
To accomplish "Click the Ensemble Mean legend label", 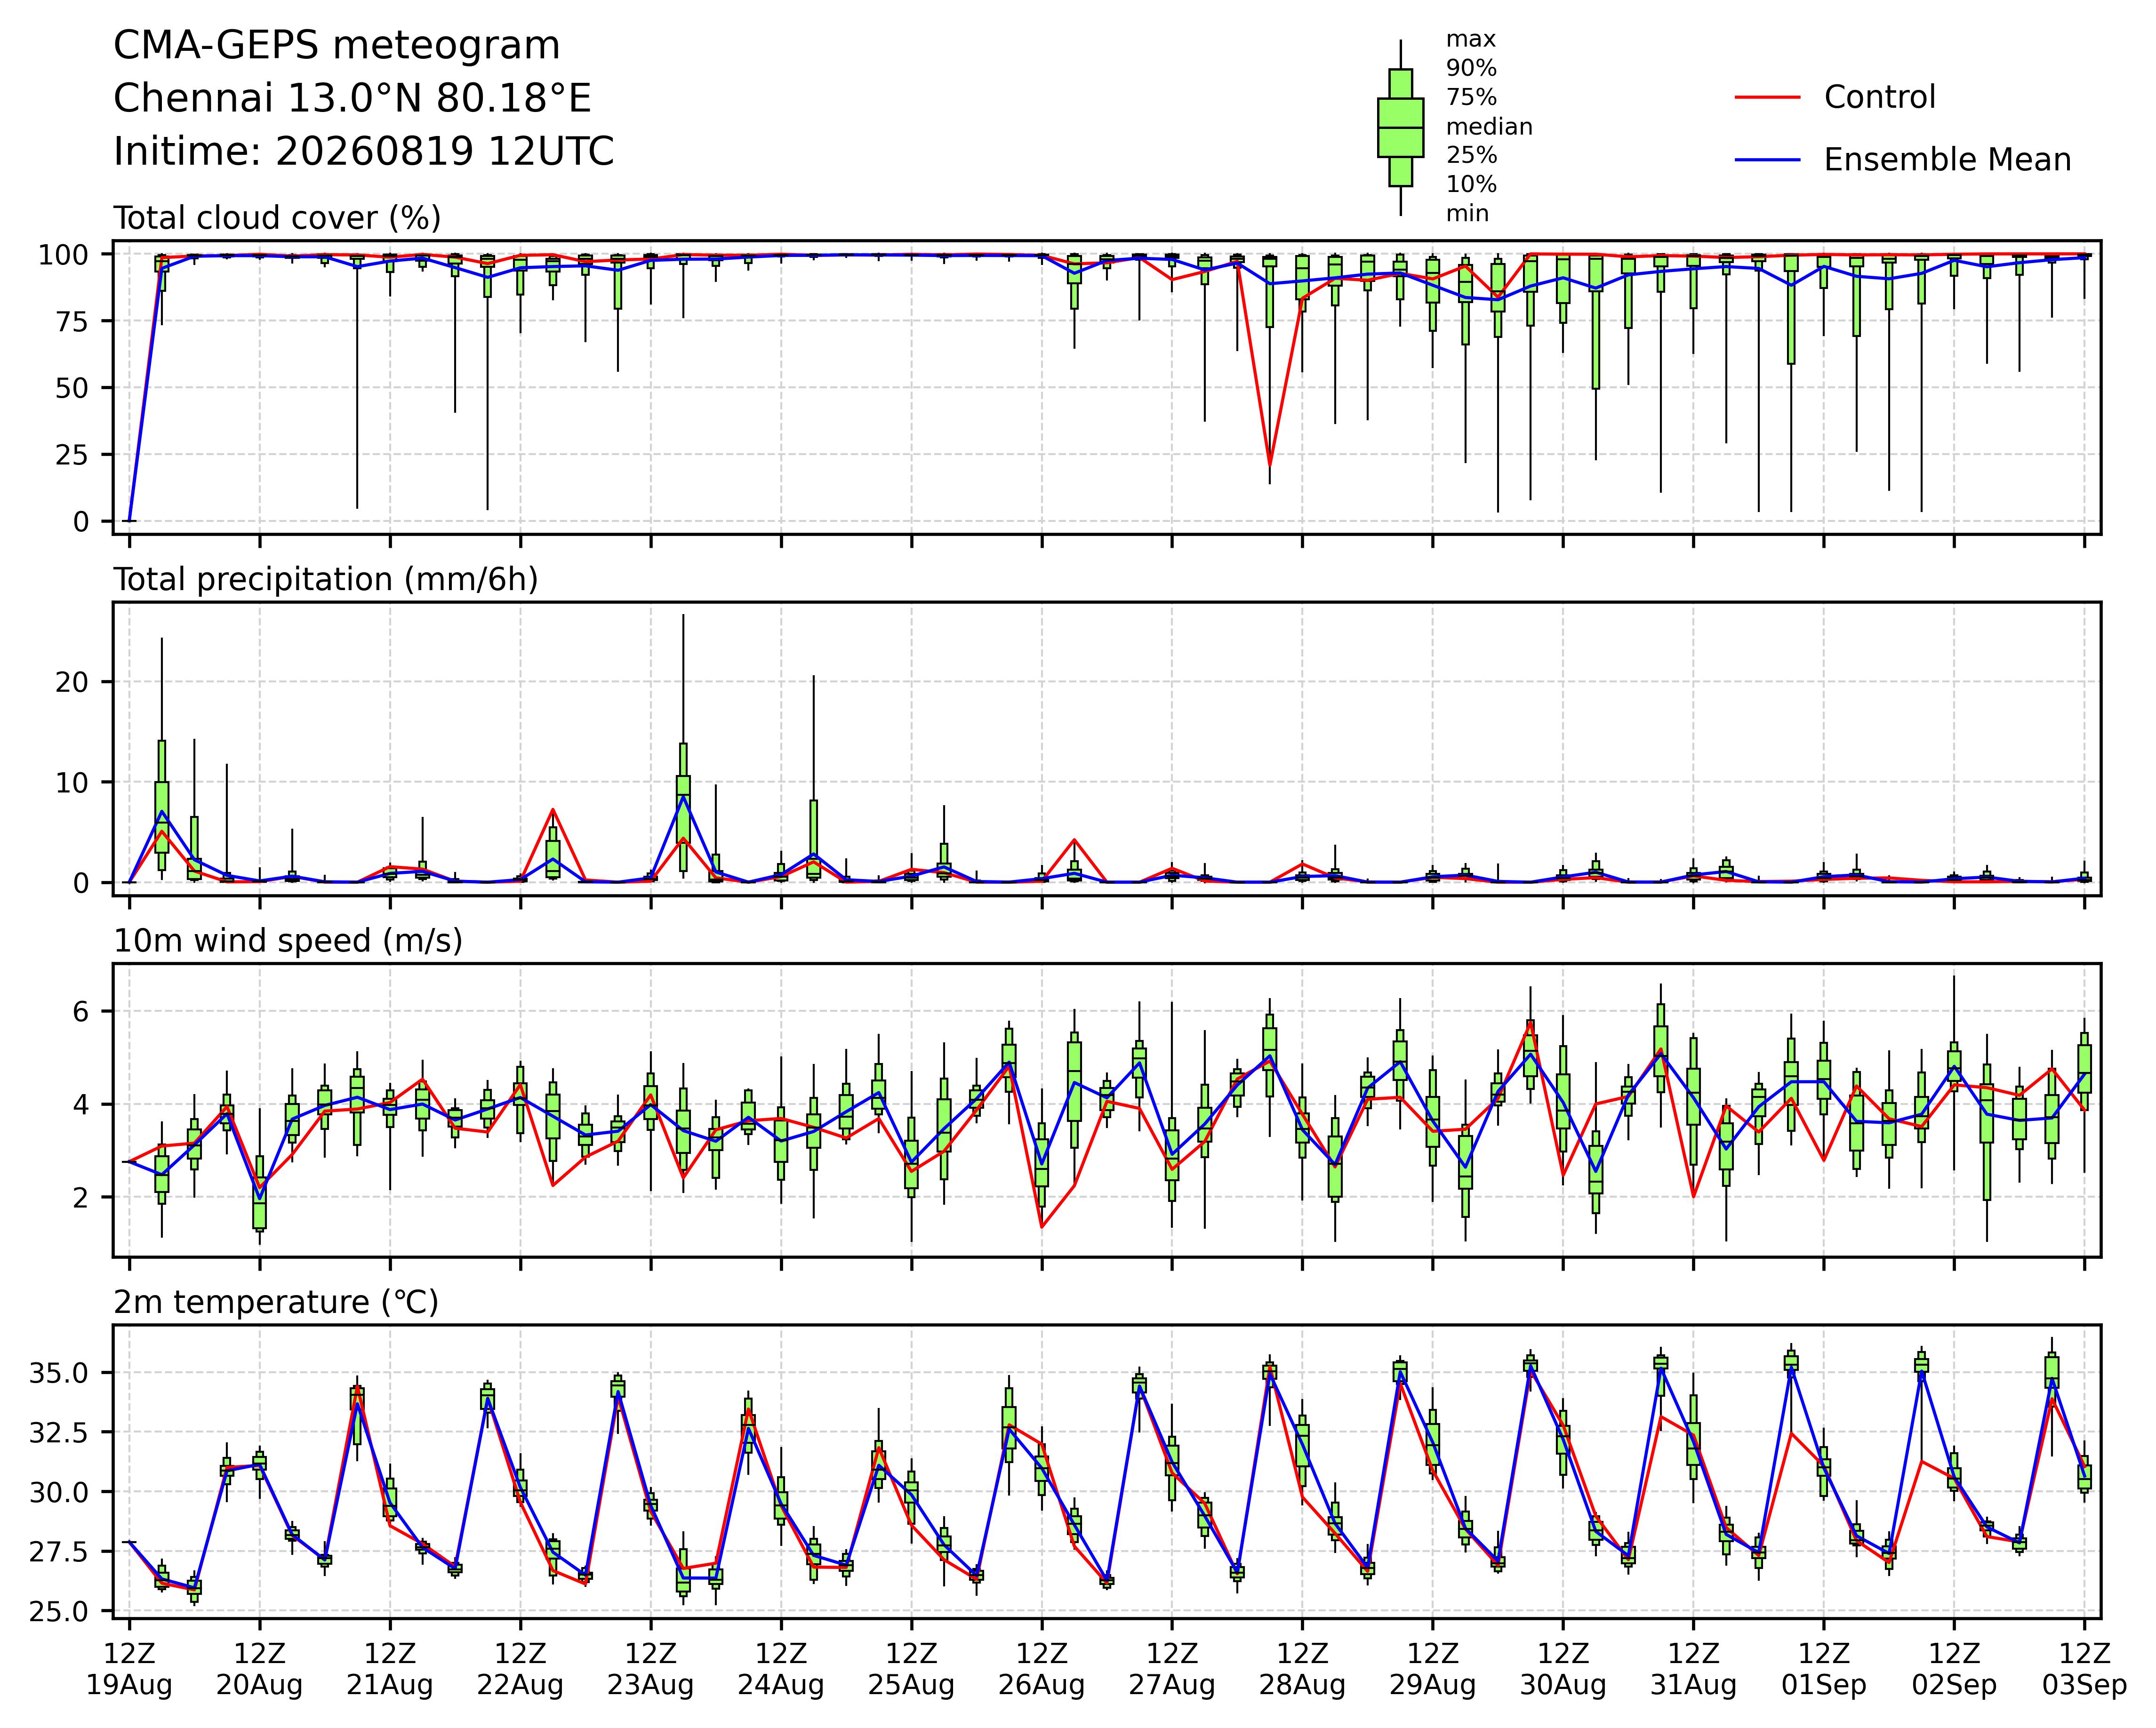I will (1947, 160).
